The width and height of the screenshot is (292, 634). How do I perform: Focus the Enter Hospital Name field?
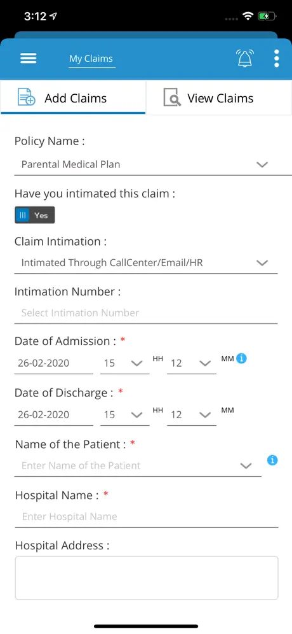click(147, 517)
